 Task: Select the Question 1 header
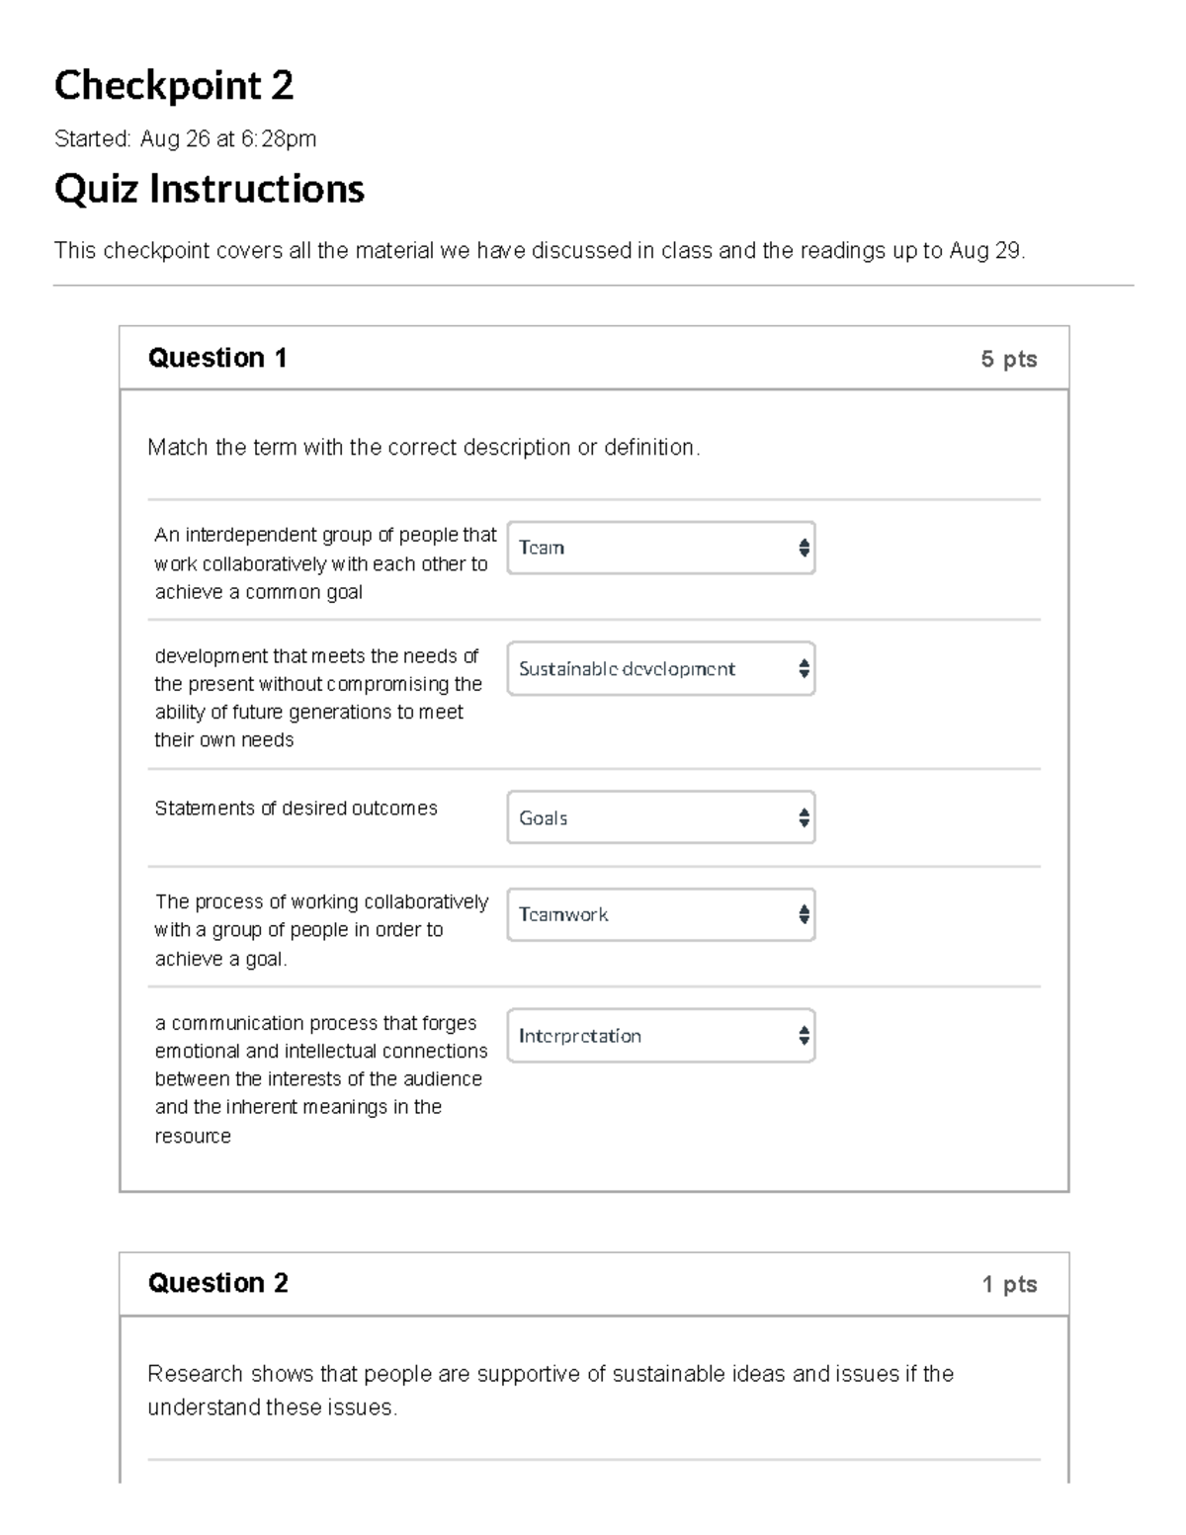coord(217,358)
